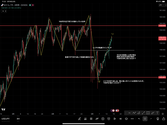Share the chart via export icon
This screenshot has height=125, width=167.
click(x=164, y=119)
